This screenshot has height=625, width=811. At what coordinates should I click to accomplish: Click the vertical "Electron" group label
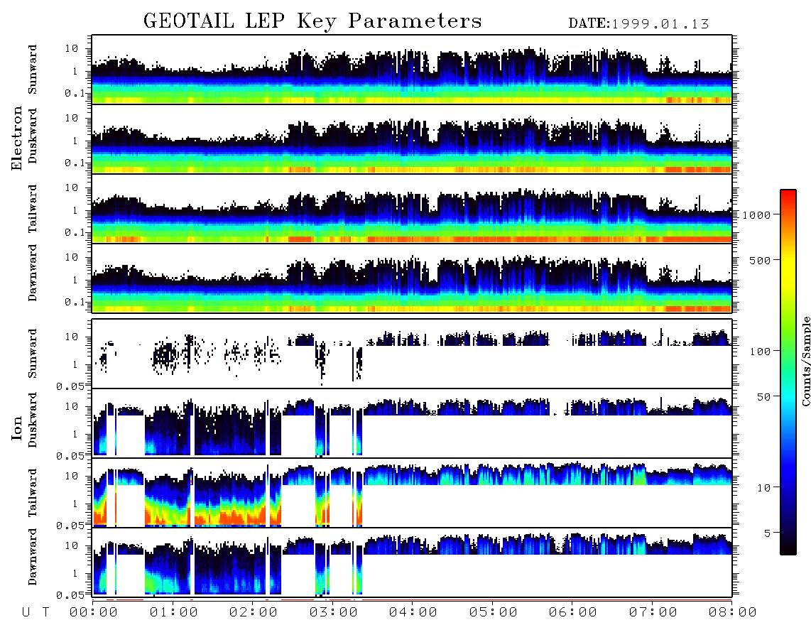pos(17,138)
